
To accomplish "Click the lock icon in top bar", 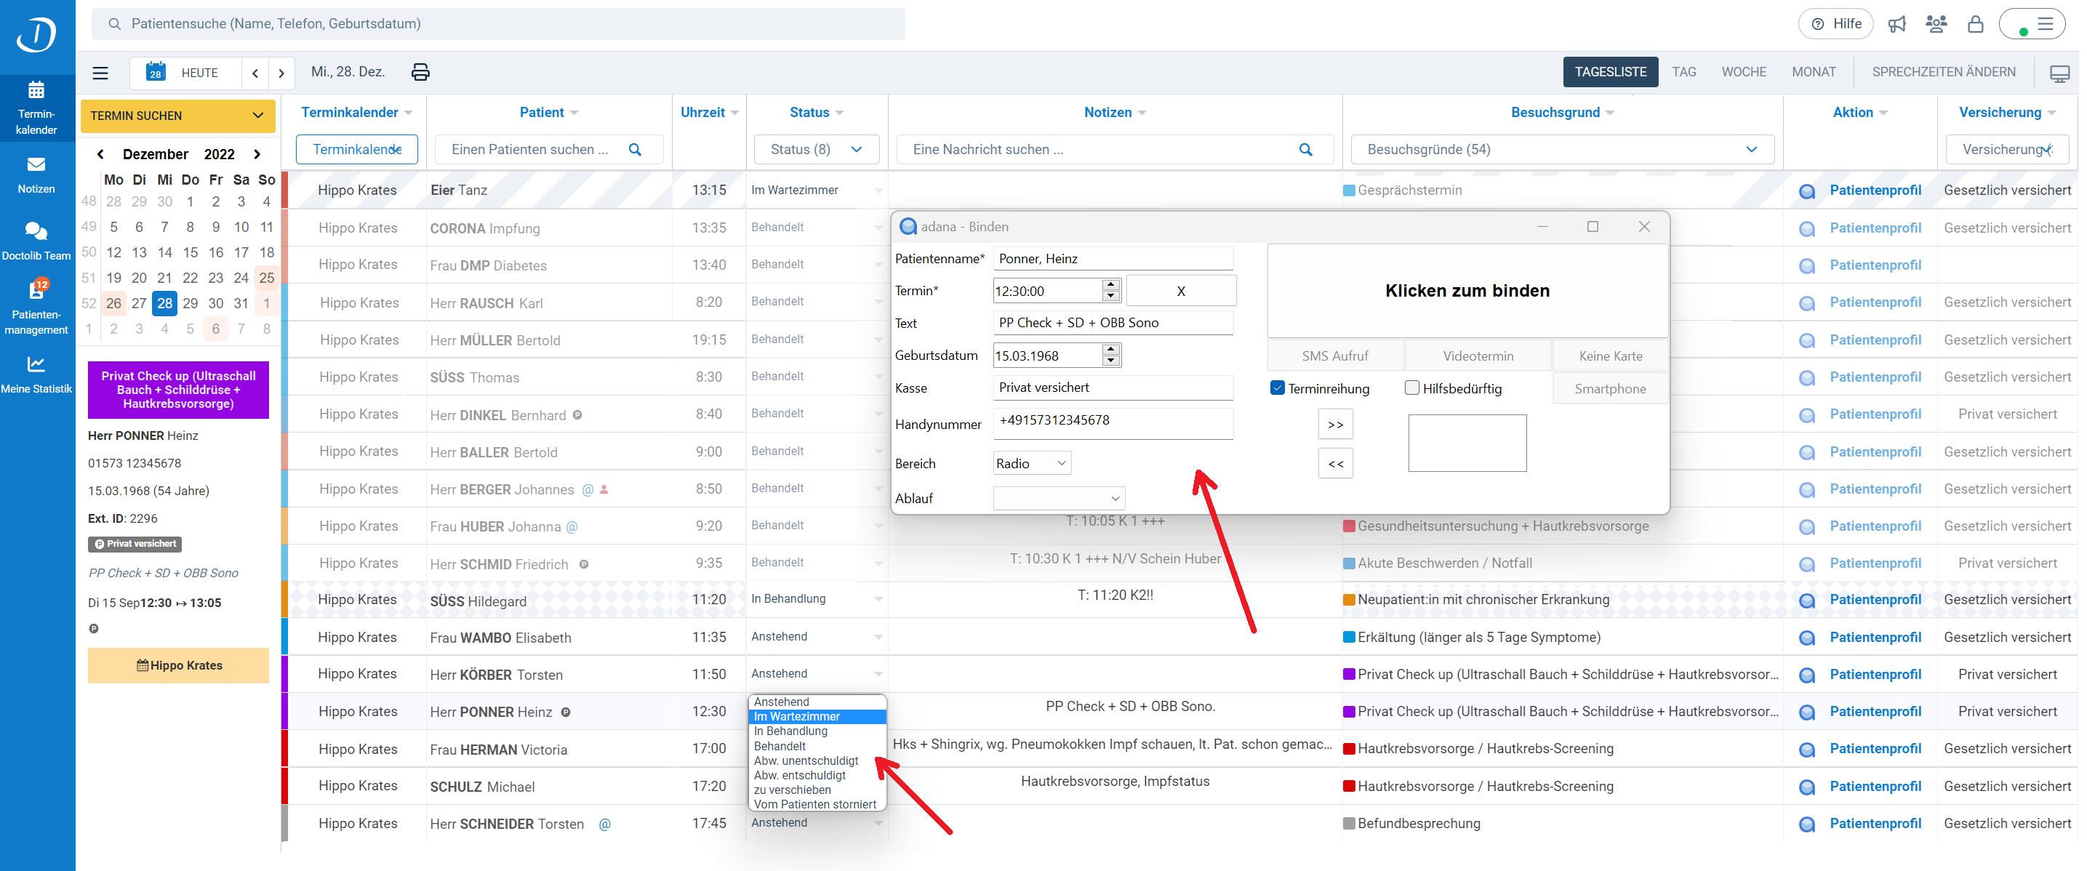I will 1975,23.
